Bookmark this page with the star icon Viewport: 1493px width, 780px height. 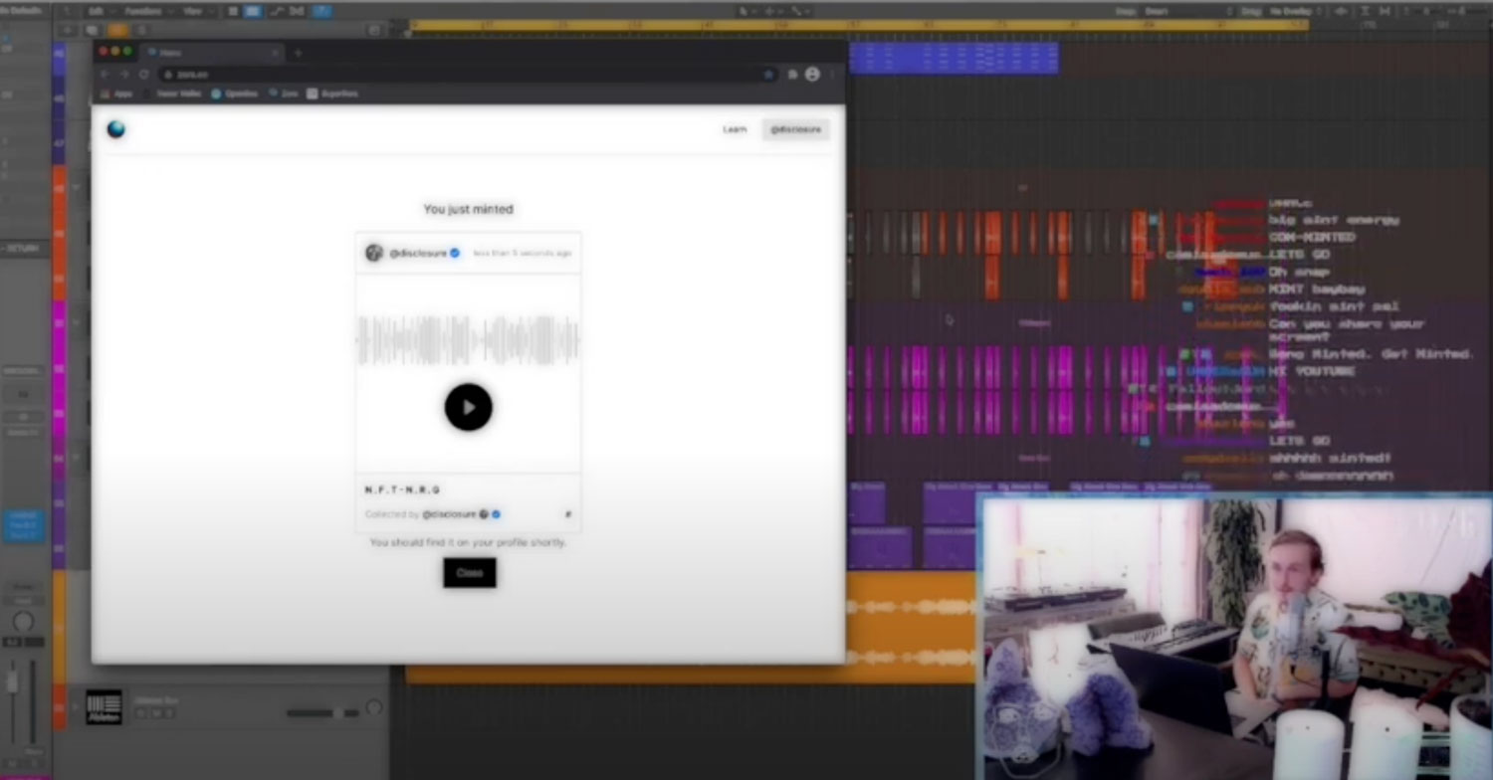coord(767,74)
